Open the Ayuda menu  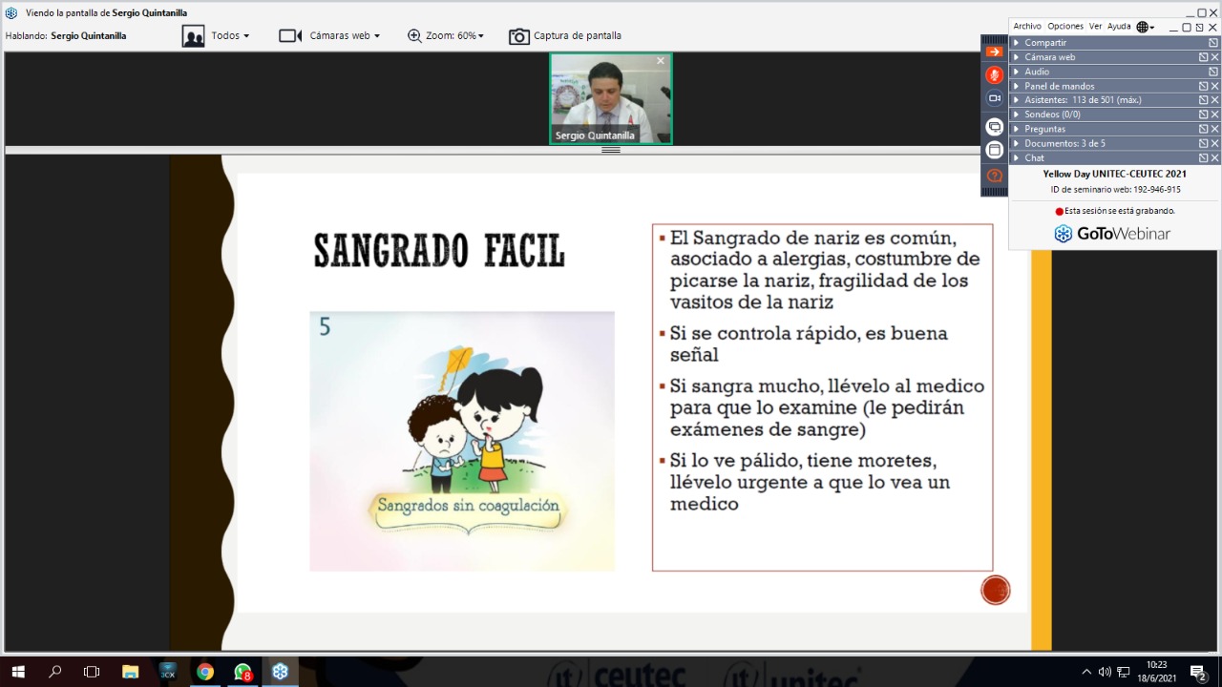pyautogui.click(x=1119, y=27)
